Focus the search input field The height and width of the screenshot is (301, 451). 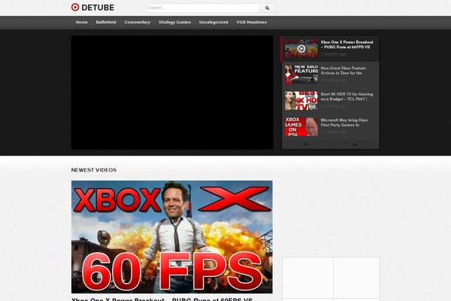203,8
